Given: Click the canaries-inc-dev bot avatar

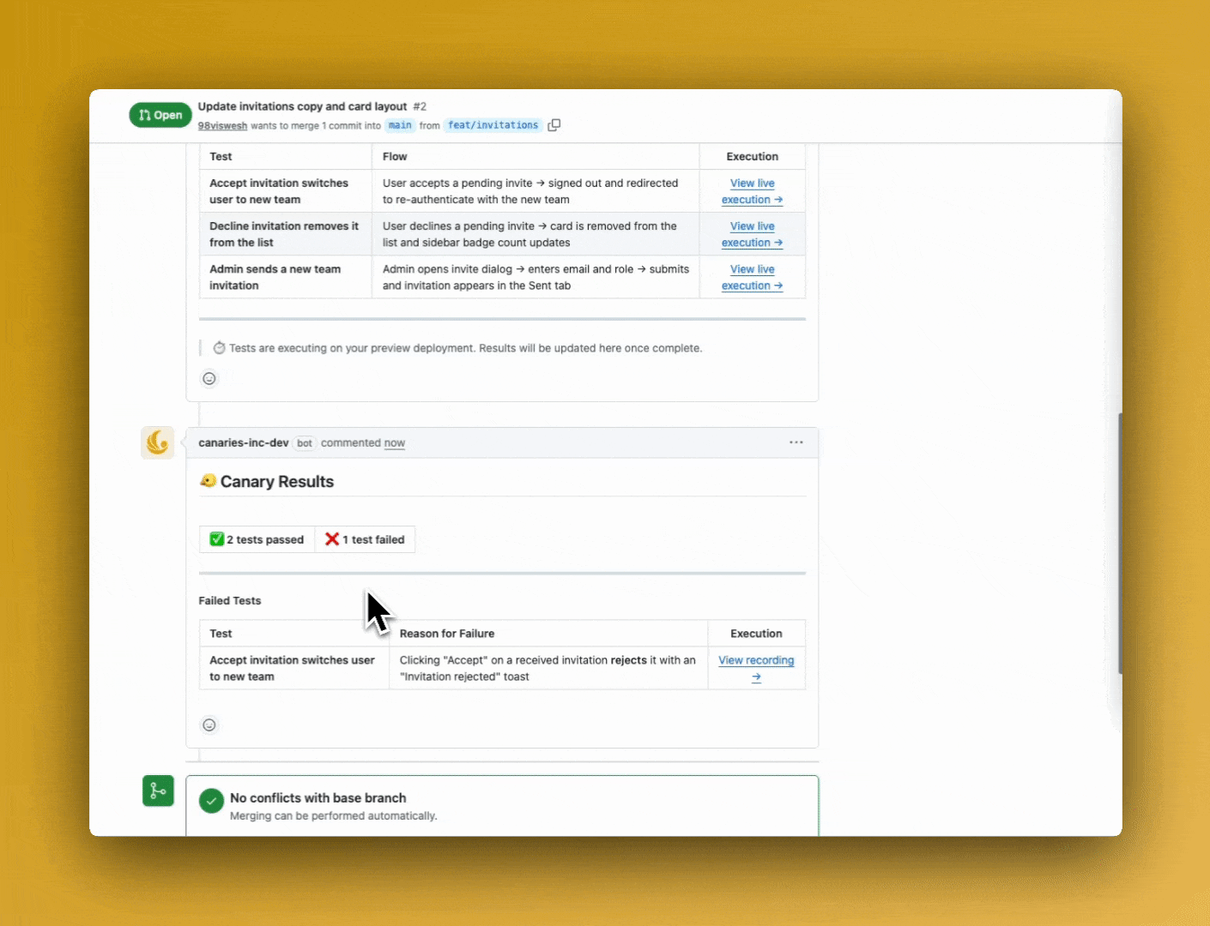Looking at the screenshot, I should point(158,442).
